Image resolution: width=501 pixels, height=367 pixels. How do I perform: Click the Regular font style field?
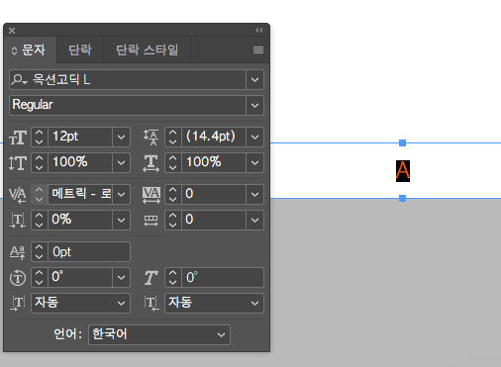pos(128,105)
